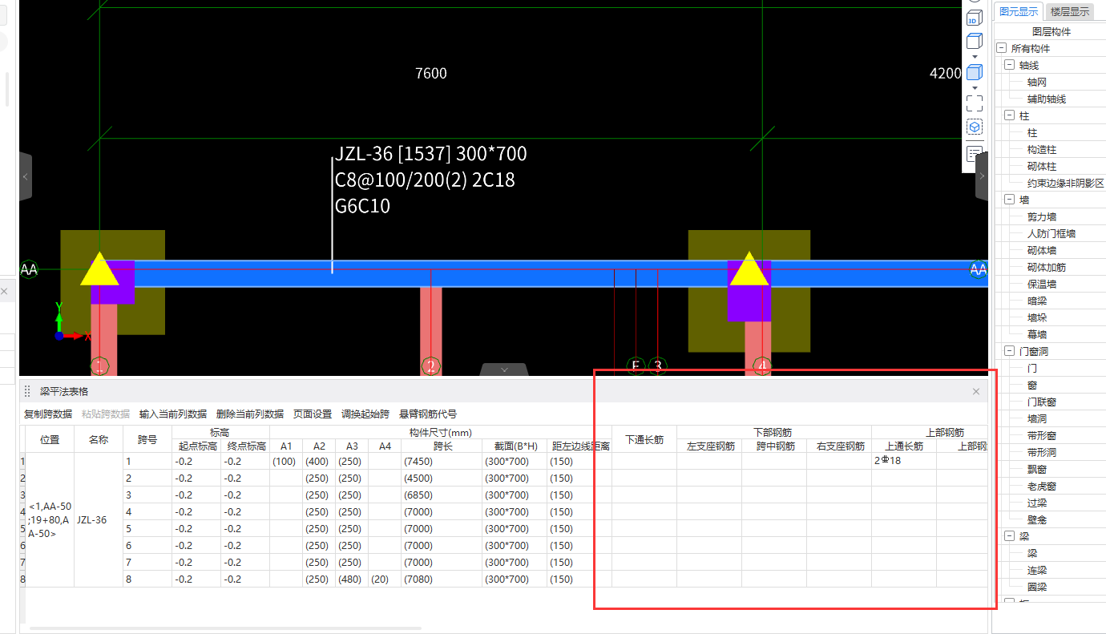Image resolution: width=1106 pixels, height=634 pixels.
Task: Collapse left panel with the left arrow handle
Action: click(26, 176)
